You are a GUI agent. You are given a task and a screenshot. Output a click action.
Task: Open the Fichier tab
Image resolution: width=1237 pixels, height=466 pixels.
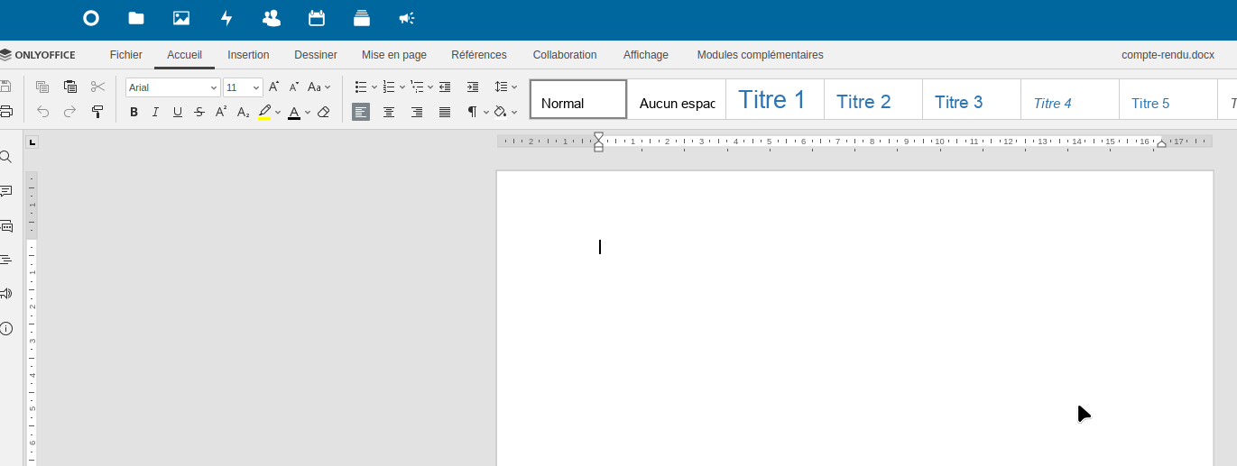tap(126, 55)
